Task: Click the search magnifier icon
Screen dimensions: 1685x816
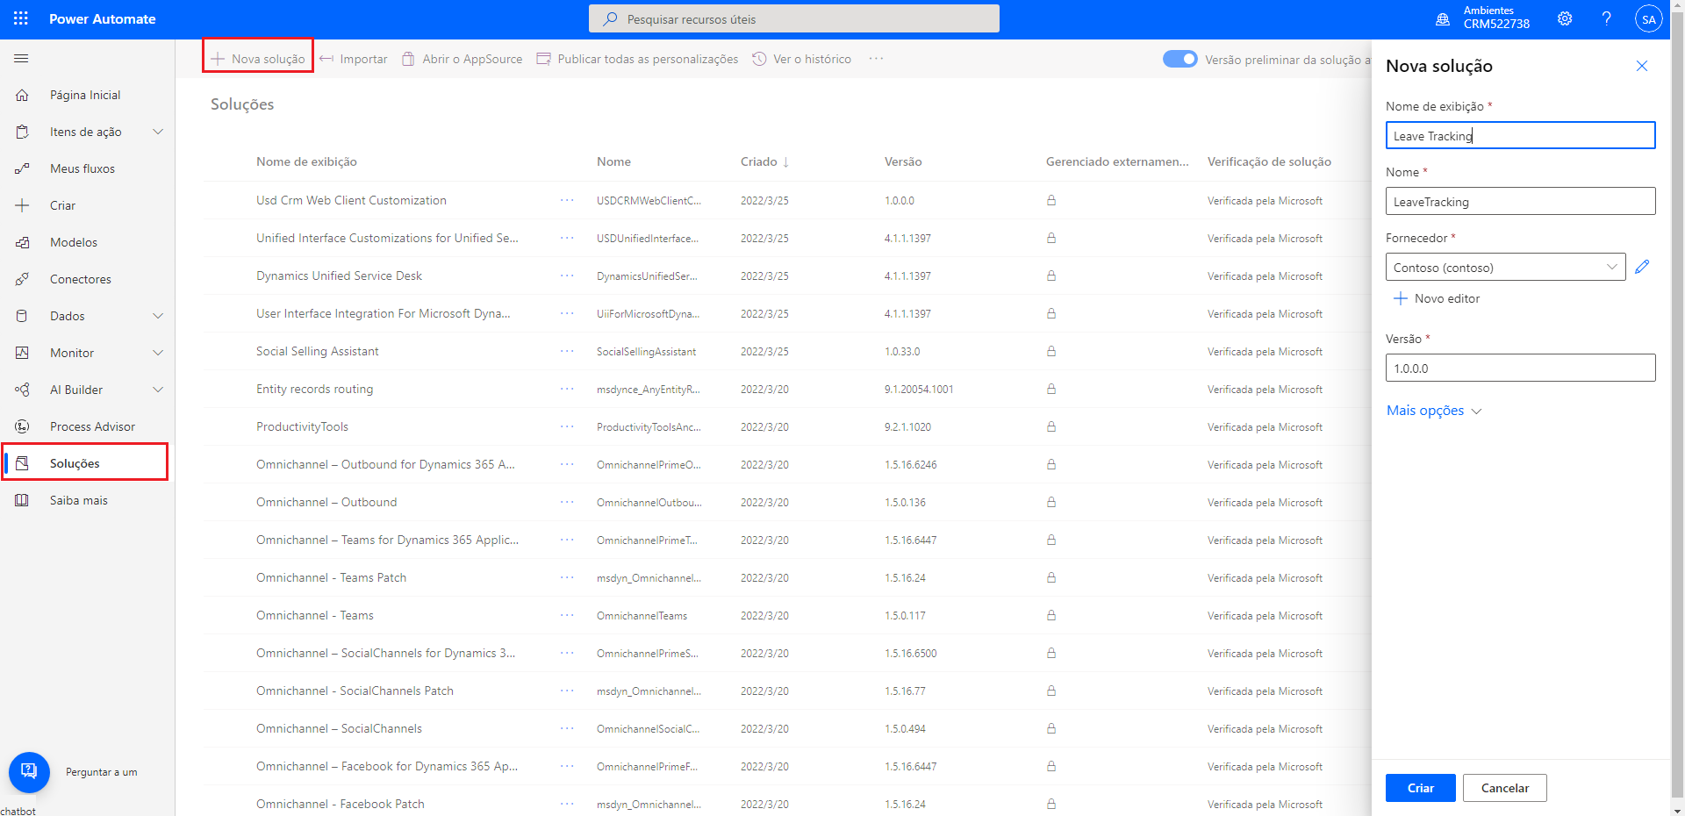Action: pyautogui.click(x=609, y=18)
